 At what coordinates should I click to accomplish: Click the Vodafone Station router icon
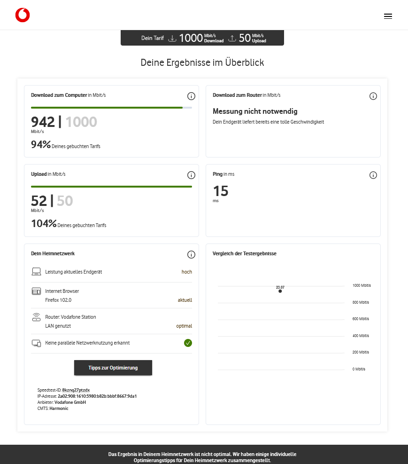tap(36, 317)
